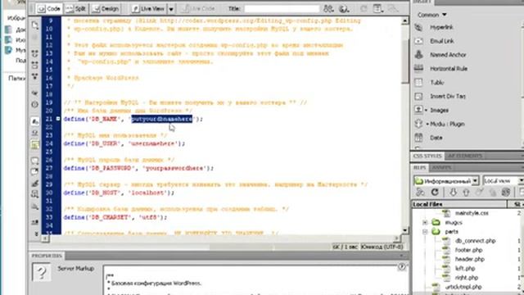This screenshot has width=524, height=295.
Task: Select mainstyle.css in Files panel
Action: click(x=472, y=213)
